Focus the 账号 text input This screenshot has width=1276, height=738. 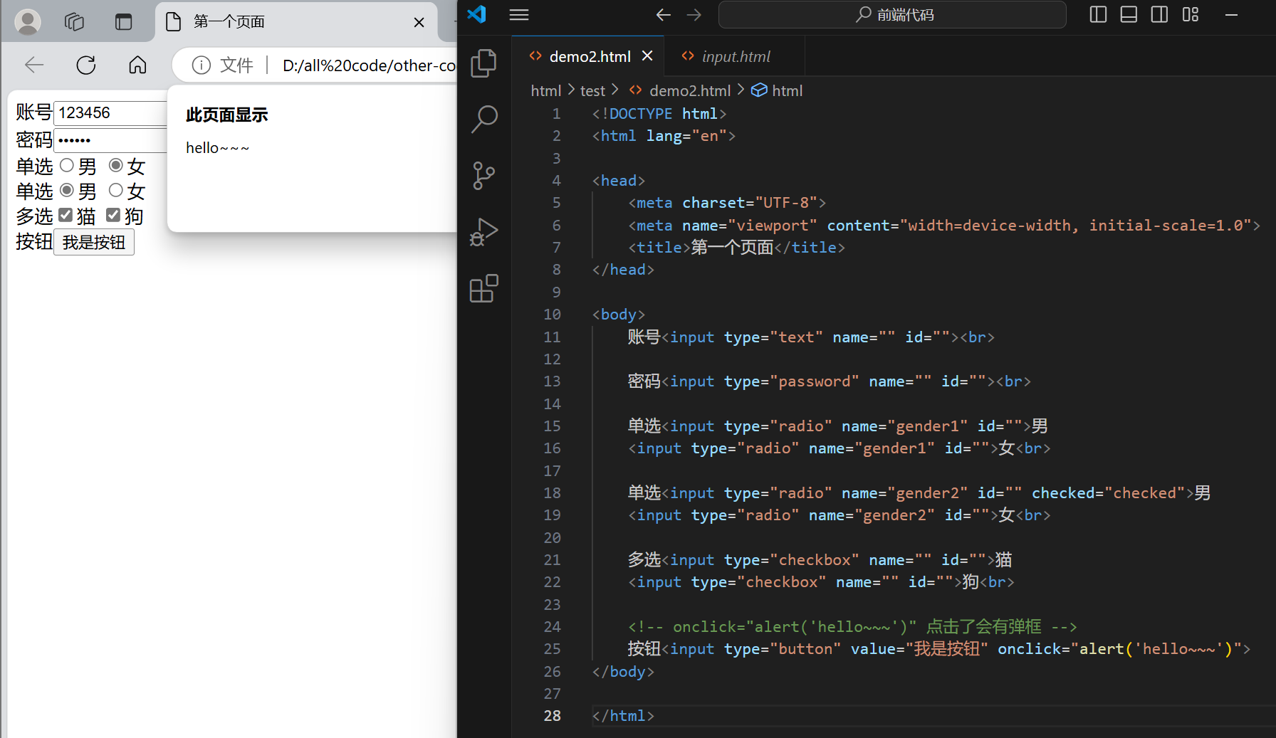110,113
